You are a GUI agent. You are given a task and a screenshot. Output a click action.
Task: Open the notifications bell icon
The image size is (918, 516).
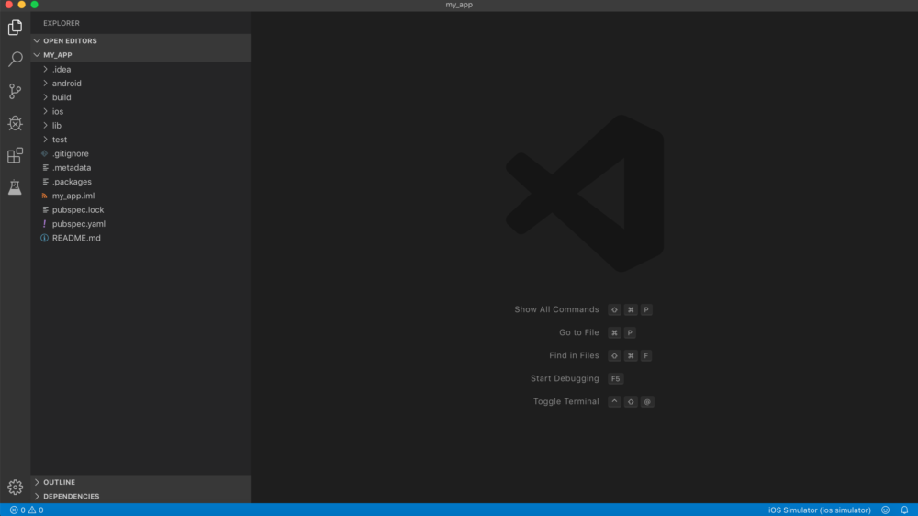tap(904, 510)
